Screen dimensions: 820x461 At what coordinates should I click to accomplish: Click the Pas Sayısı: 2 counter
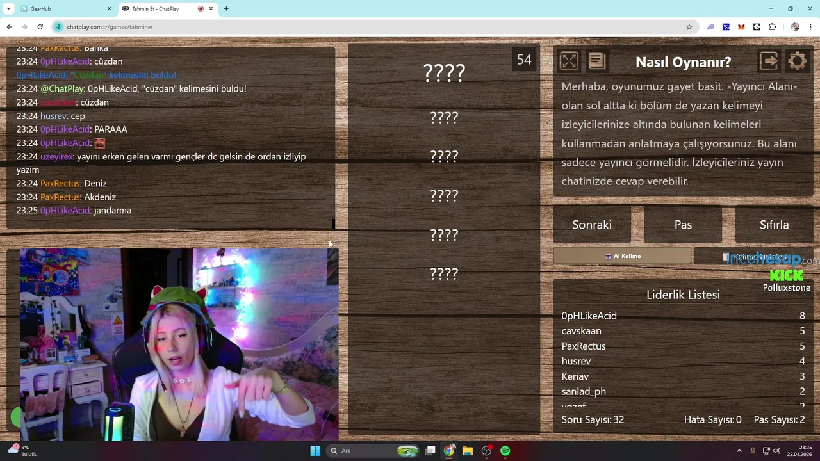pos(779,419)
